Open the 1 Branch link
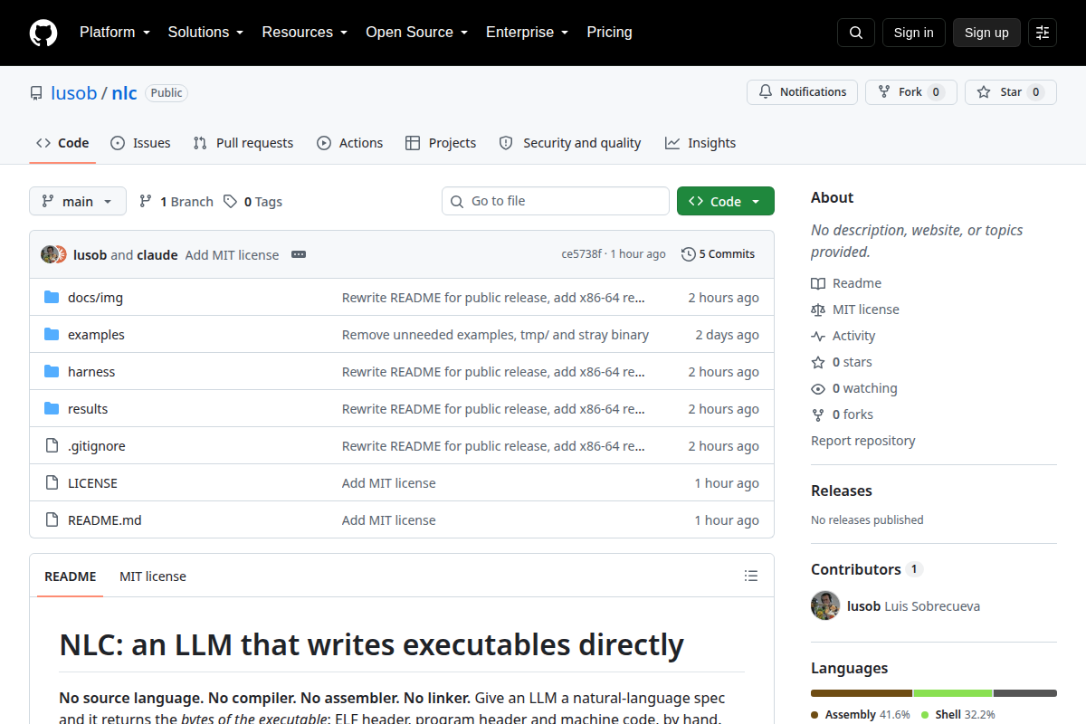The image size is (1086, 724). point(176,202)
